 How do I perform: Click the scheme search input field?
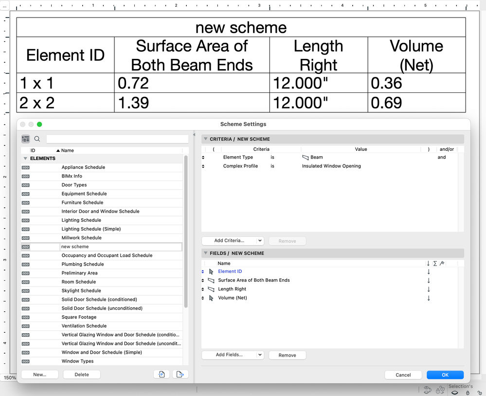tap(117, 139)
